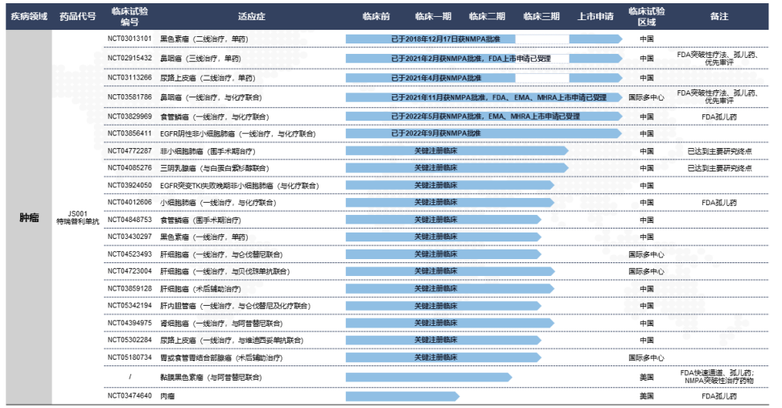Select the 药品代号 column header

coord(77,16)
